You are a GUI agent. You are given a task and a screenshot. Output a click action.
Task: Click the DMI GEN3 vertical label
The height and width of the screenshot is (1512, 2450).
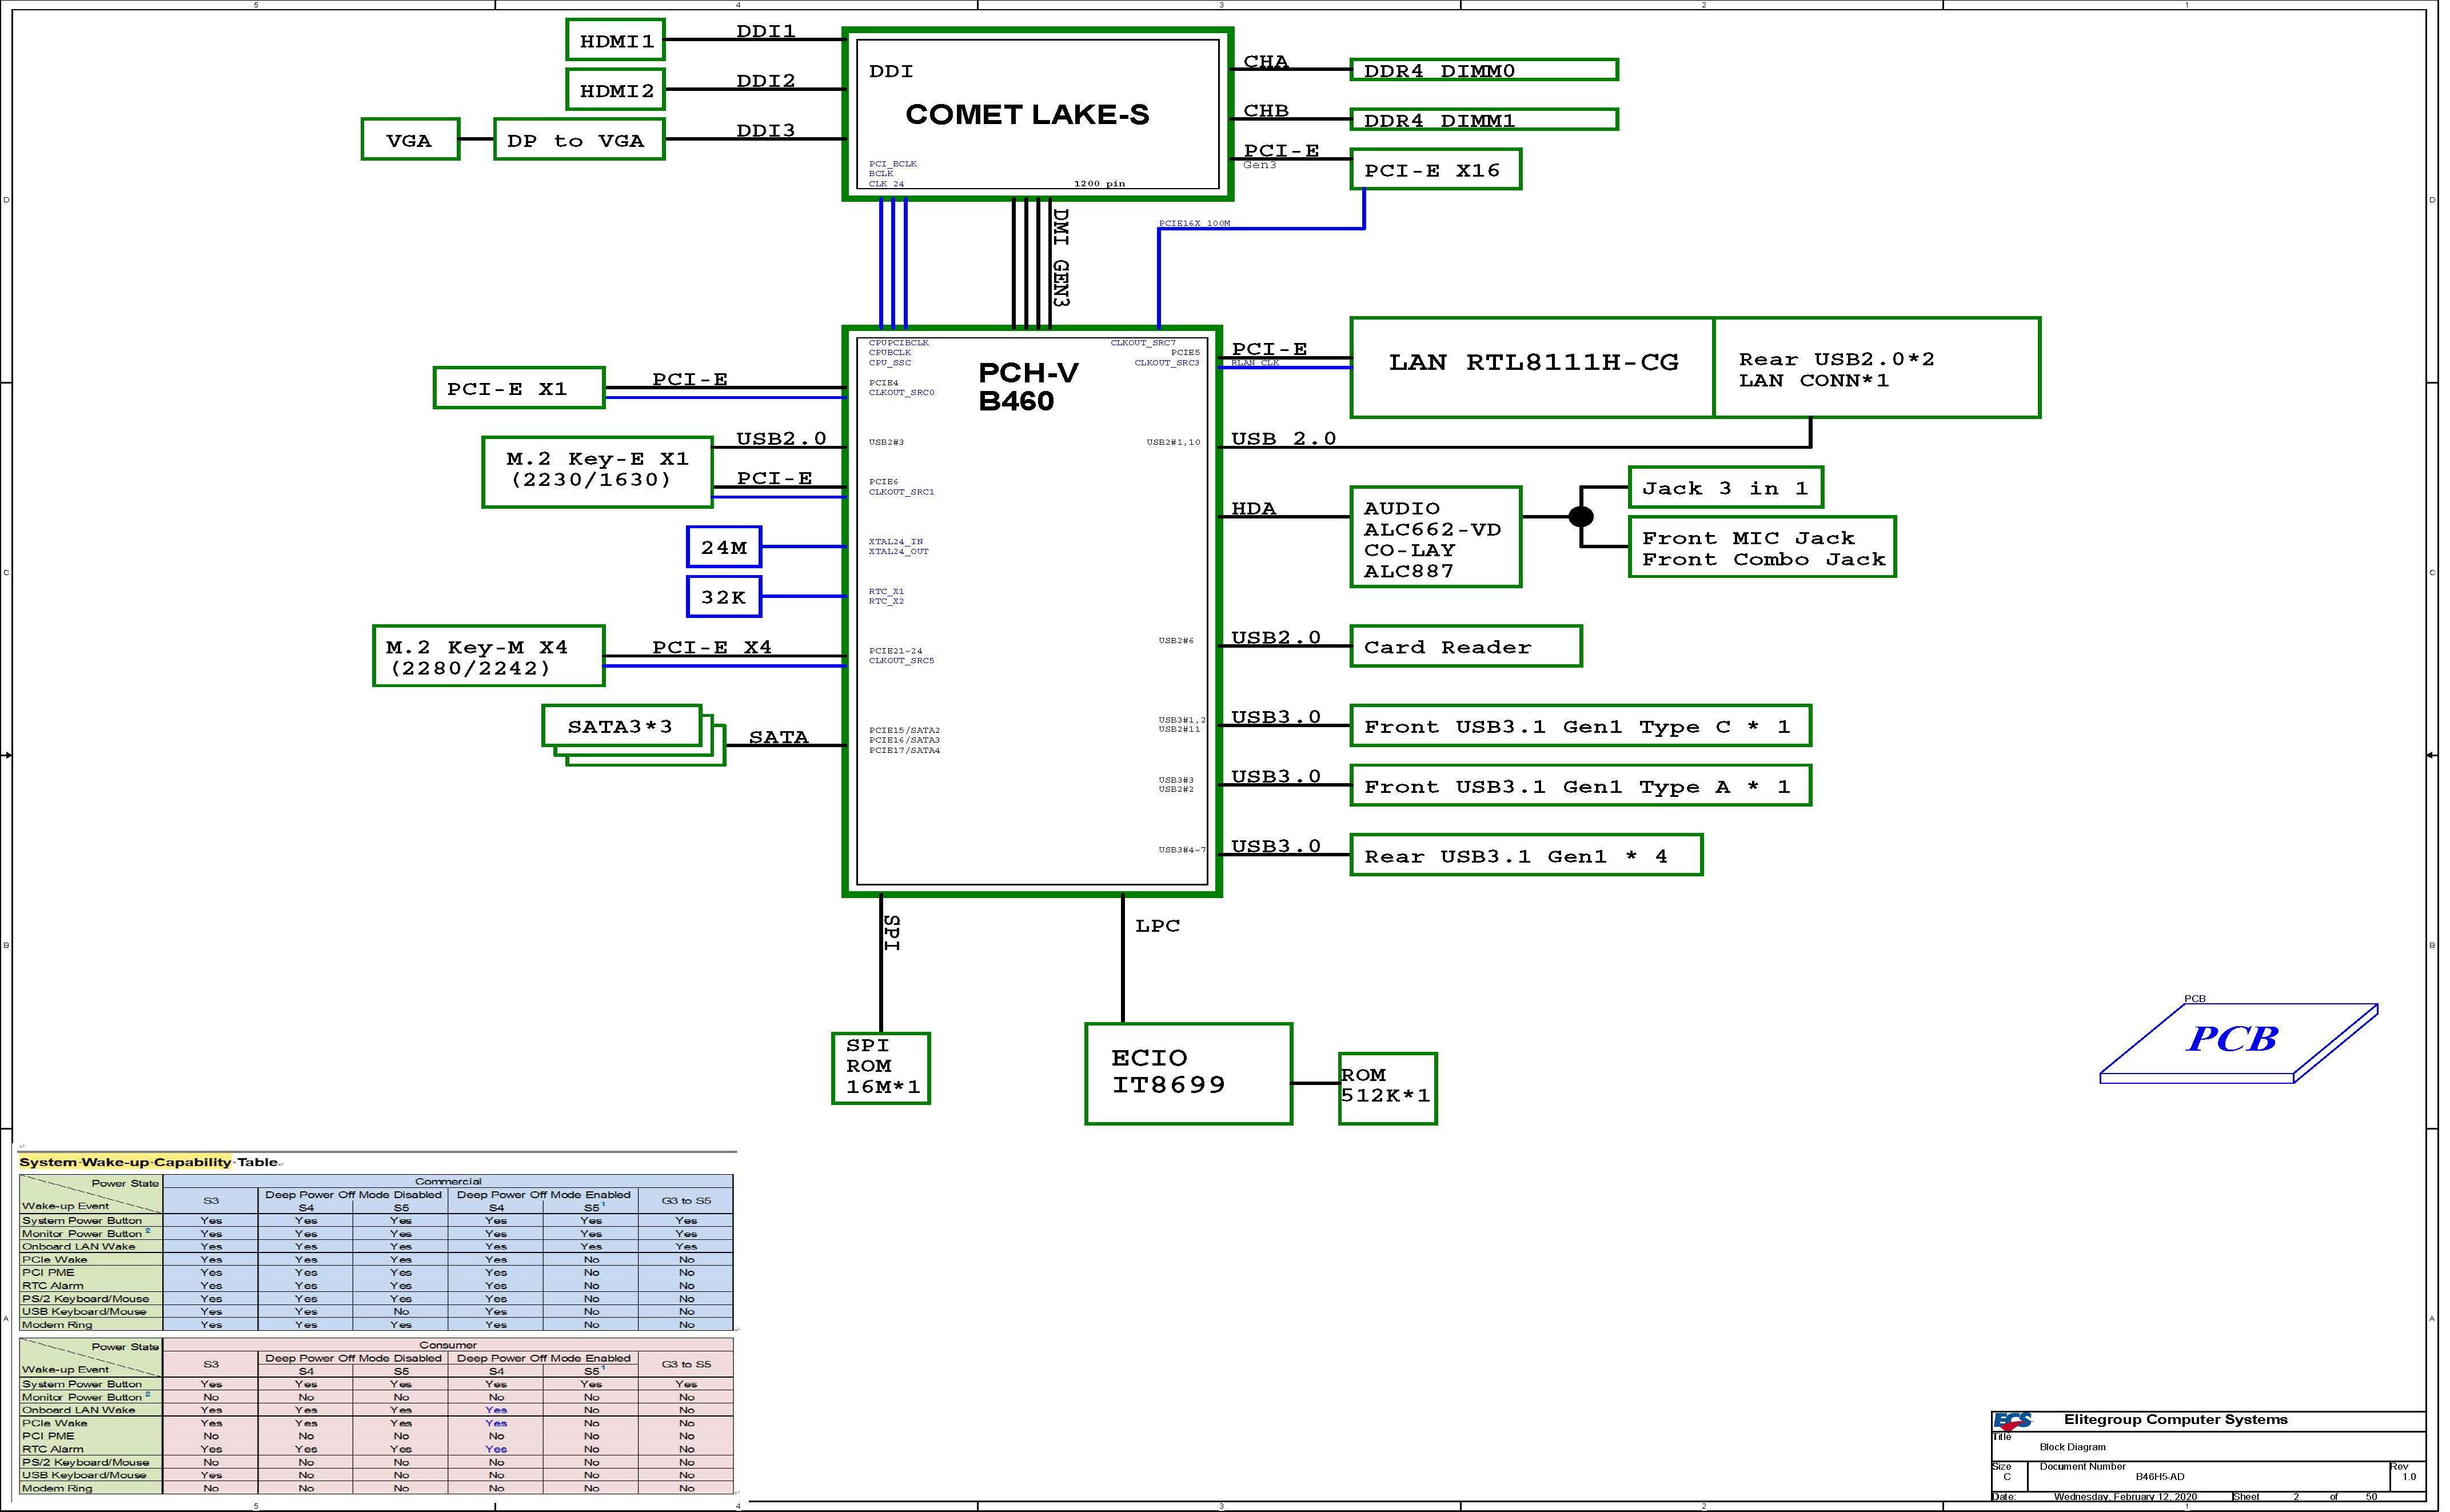[x=1061, y=257]
